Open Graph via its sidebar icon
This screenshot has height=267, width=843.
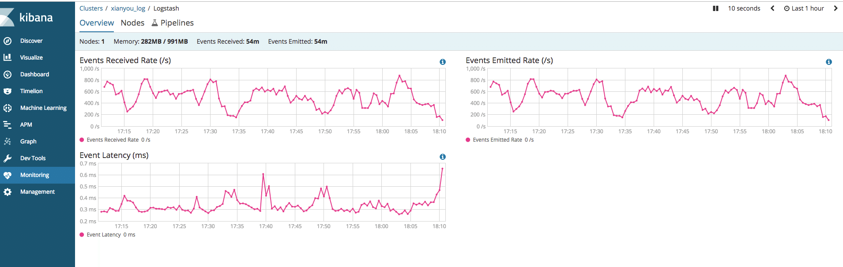click(8, 142)
